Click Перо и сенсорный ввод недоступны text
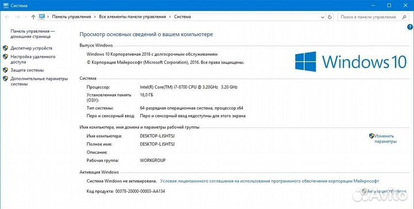Viewport: 414px width, 209px height. 193,116
